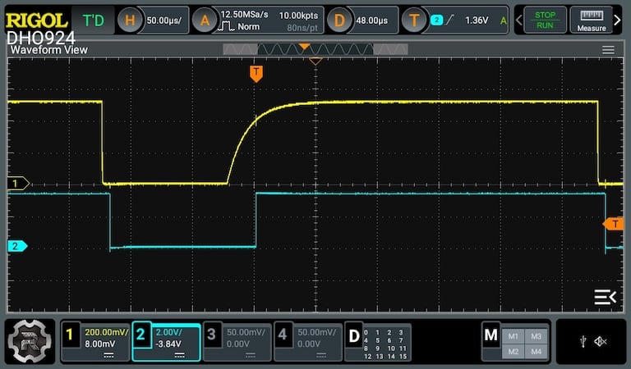The width and height of the screenshot is (631, 369).
Task: Enable channel 3 number button
Action: pos(212,335)
